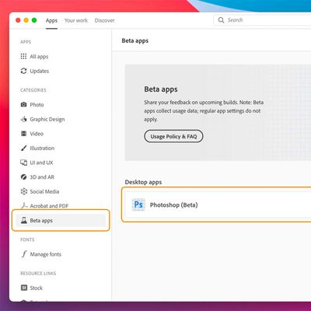
Task: Click the Beta apps flask icon
Action: [x=24, y=220]
